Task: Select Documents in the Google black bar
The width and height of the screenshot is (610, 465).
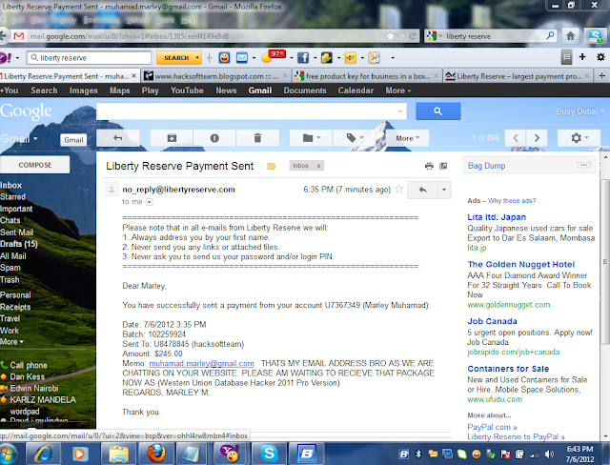Action: [x=305, y=91]
